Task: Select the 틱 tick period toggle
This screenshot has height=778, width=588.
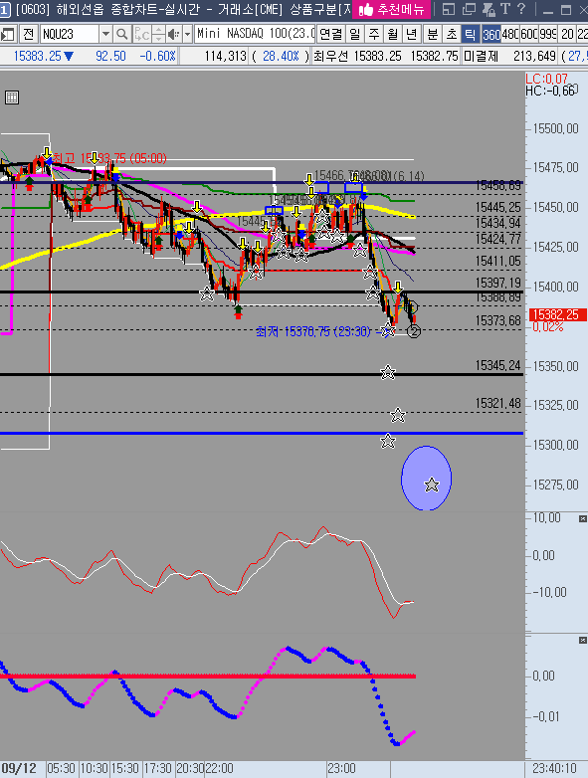Action: tap(470, 34)
